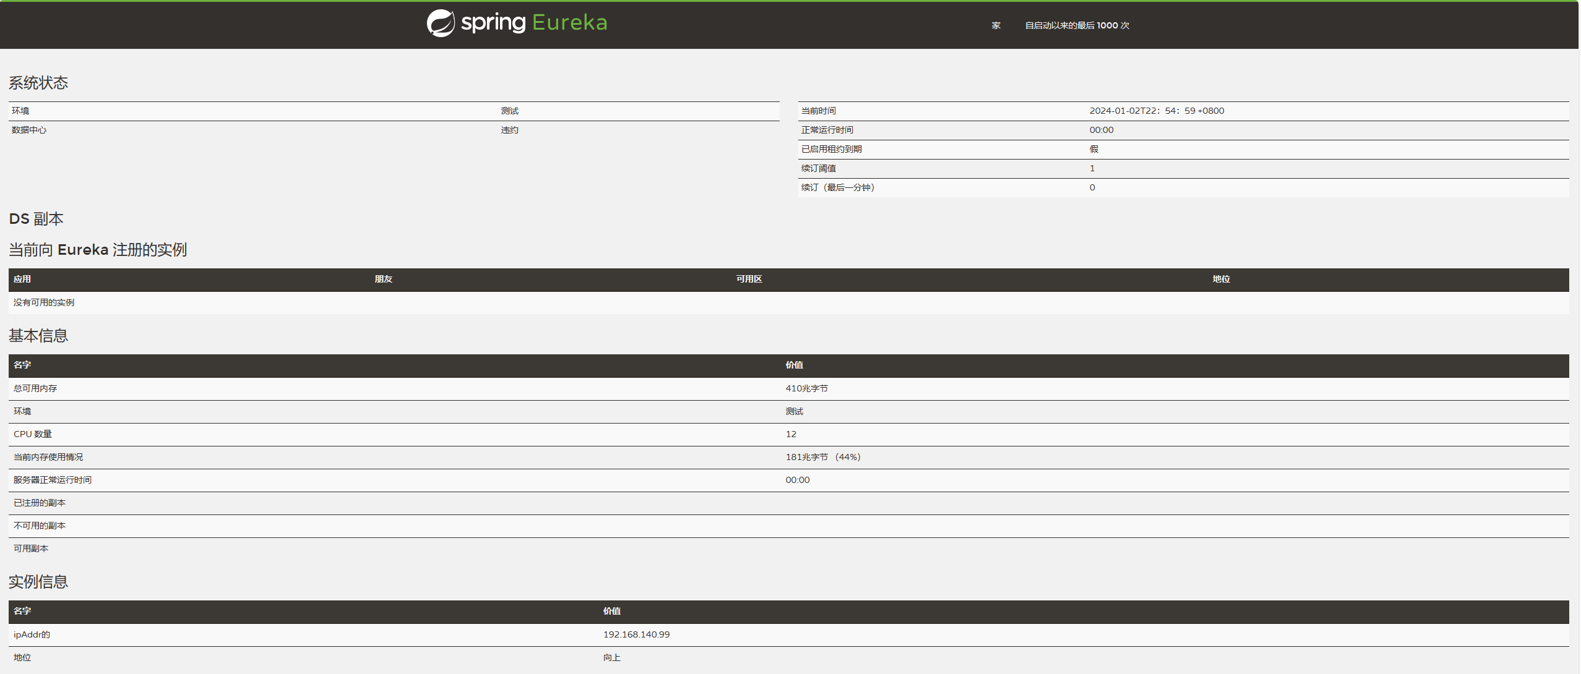Click the 410兆字节 memory value
This screenshot has width=1581, height=674.
(806, 388)
